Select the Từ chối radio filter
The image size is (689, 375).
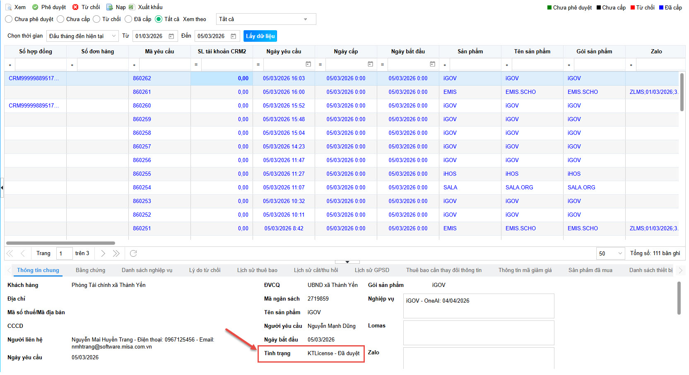click(x=96, y=19)
